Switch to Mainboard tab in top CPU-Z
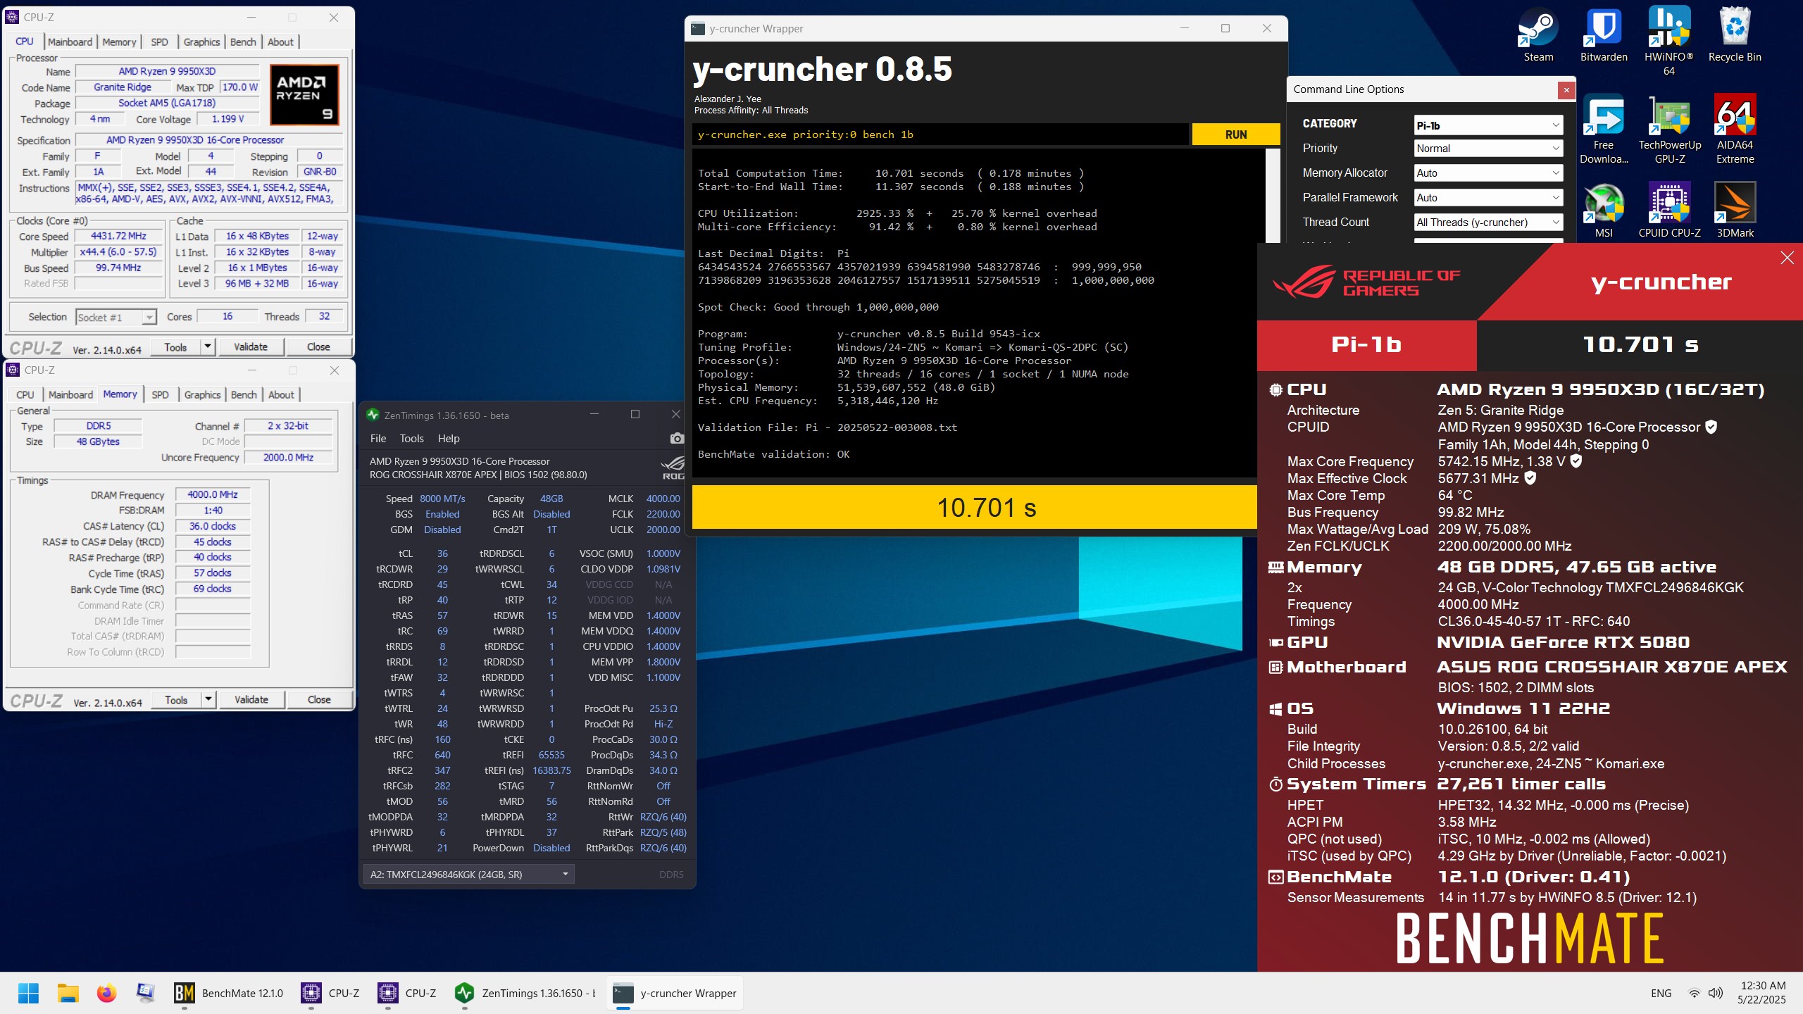1803x1014 pixels. pos(70,42)
